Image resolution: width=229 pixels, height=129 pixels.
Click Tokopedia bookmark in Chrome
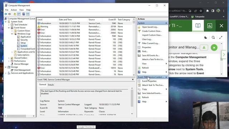click(x=198, y=17)
